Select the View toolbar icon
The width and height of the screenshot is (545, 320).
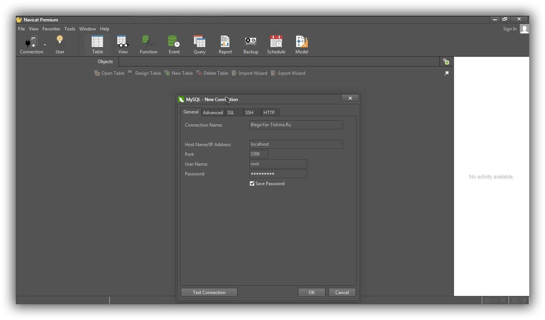[123, 44]
